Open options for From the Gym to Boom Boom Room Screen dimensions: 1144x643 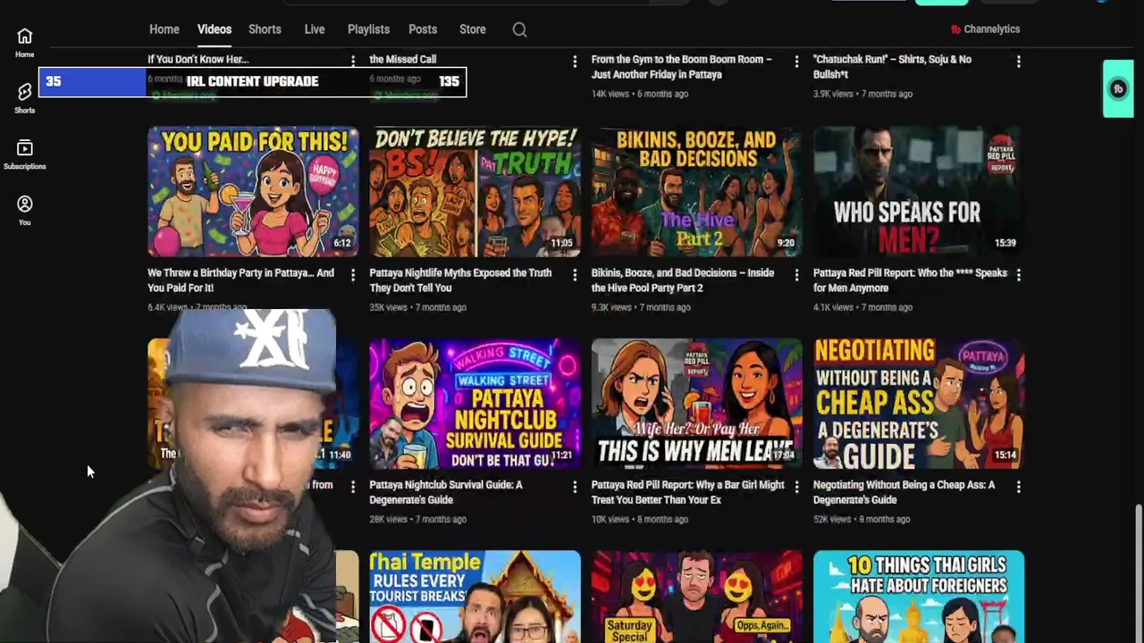click(796, 61)
